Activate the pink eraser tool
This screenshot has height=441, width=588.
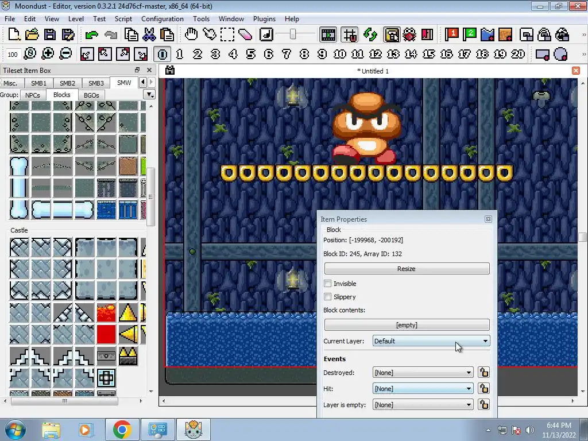point(245,34)
